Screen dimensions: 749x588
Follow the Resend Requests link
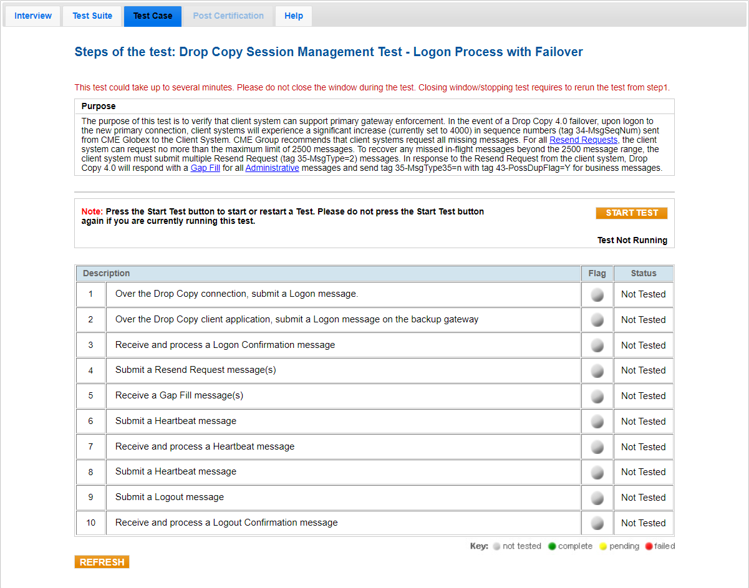583,140
